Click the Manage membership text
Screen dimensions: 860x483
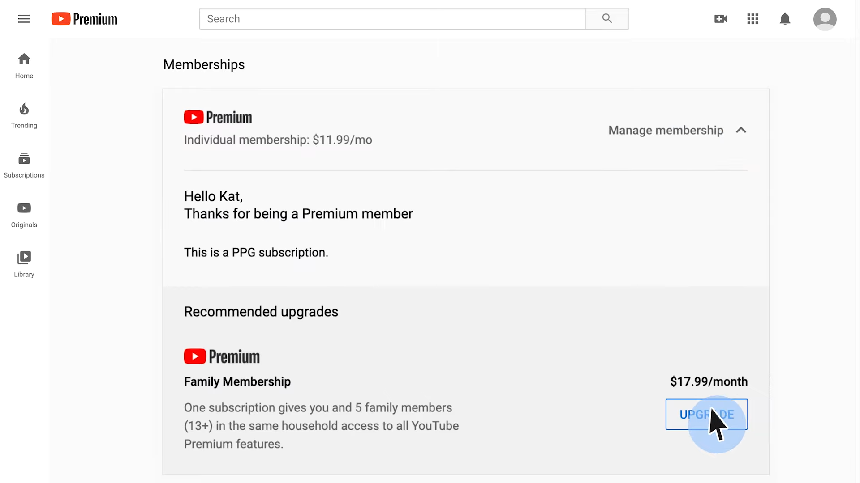(x=666, y=130)
